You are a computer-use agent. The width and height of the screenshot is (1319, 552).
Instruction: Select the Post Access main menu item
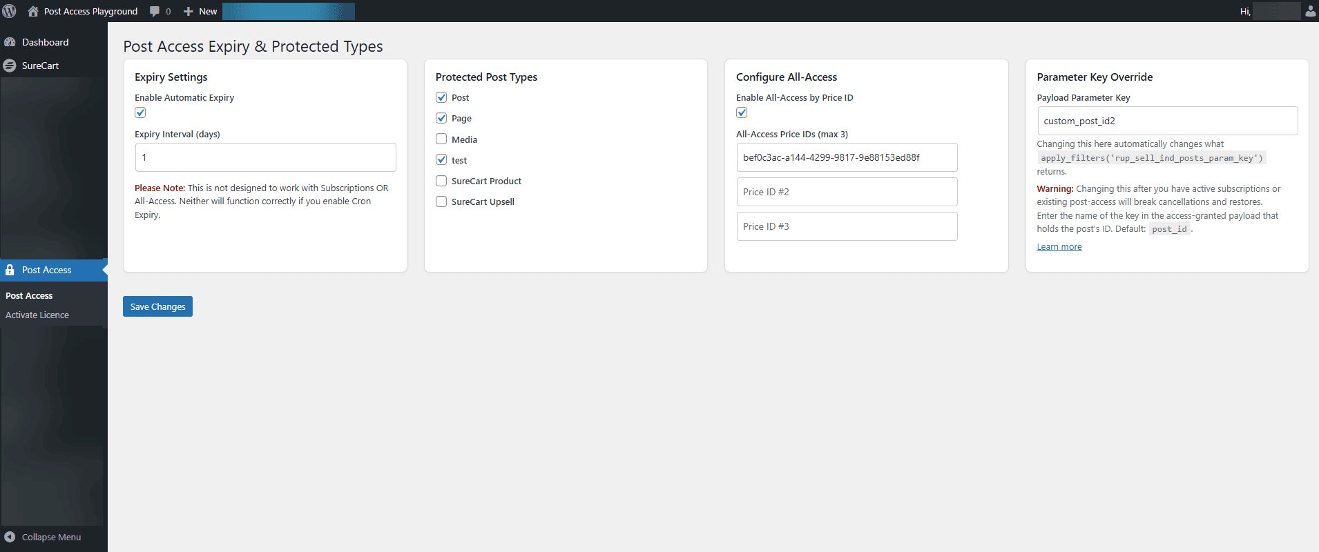point(54,270)
